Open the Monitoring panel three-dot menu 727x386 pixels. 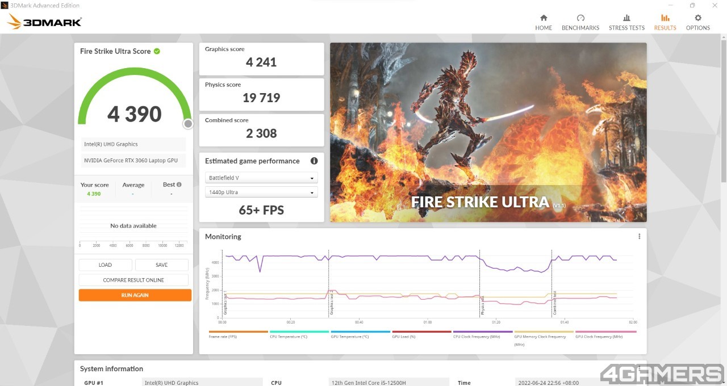(639, 237)
